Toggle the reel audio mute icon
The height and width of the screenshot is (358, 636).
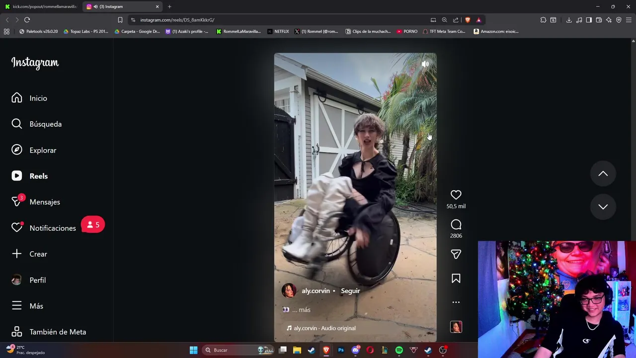(425, 64)
